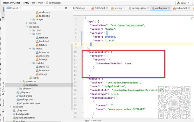Switch to the list\index.js tab
Viewport: 194px width, 122px height.
pyautogui.click(x=79, y=8)
